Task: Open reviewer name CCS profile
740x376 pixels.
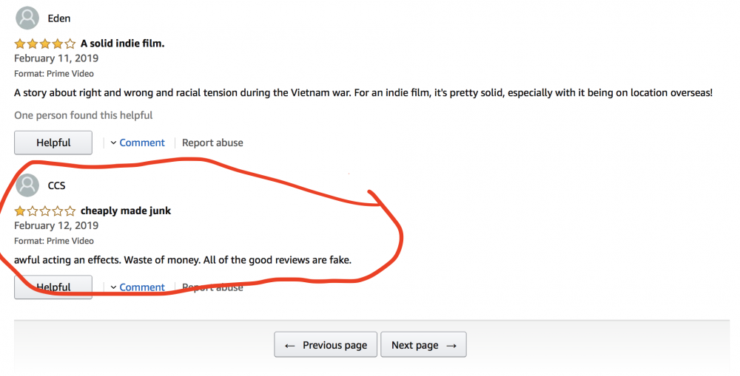Action: click(57, 185)
